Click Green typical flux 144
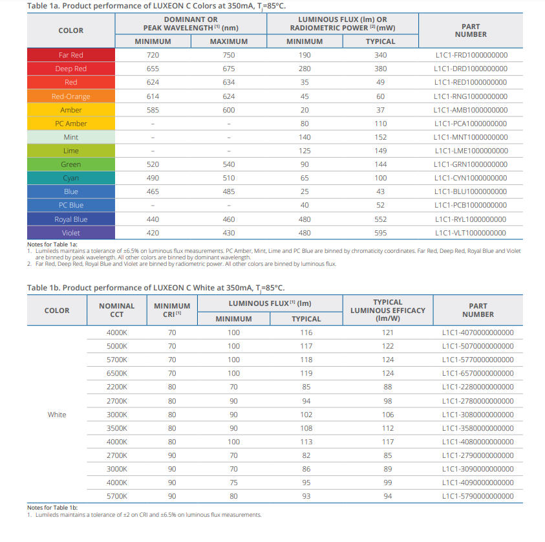Screen dimensions: 545x542 coord(381,164)
